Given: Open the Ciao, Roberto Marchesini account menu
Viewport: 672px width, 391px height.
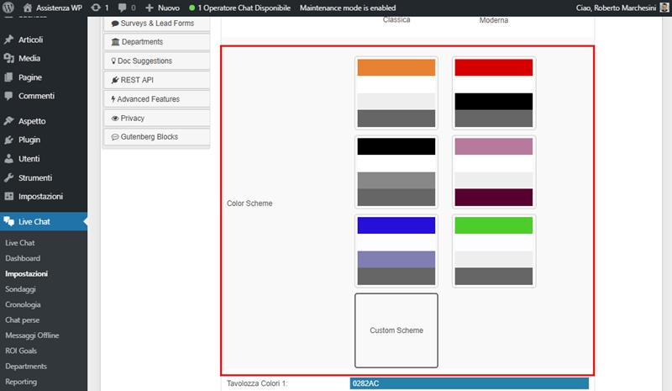Looking at the screenshot, I should (x=616, y=8).
